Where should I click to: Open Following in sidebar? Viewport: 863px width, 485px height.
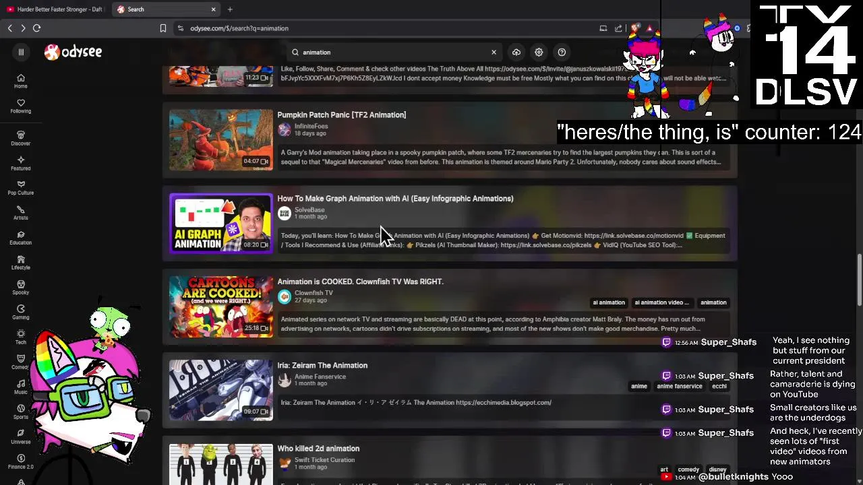21,106
